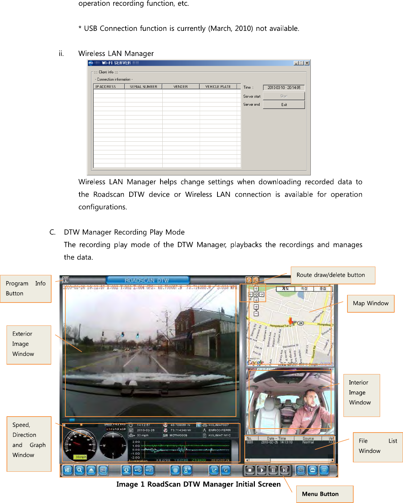
Task: Click the Source column header in file list
Action: click(308, 438)
